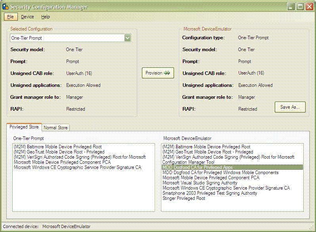The width and height of the screenshot is (316, 232).
Task: Maximize the Security Configuration Manager window
Action: pyautogui.click(x=300, y=7)
